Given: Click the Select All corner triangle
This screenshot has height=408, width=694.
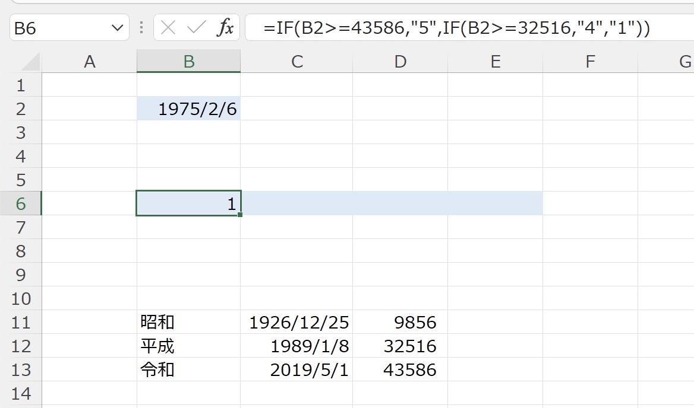Looking at the screenshot, I should pos(31,62).
